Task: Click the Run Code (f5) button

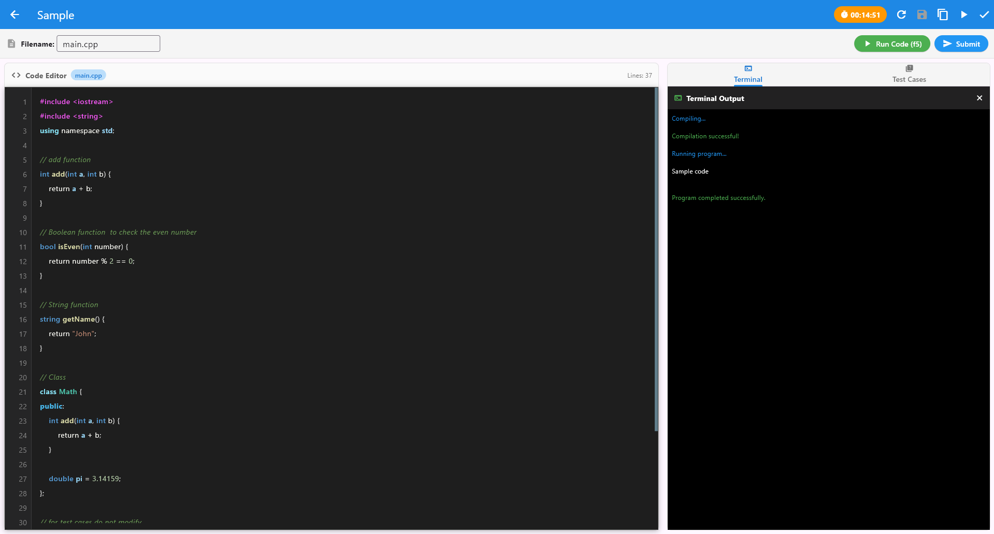Action: [892, 44]
